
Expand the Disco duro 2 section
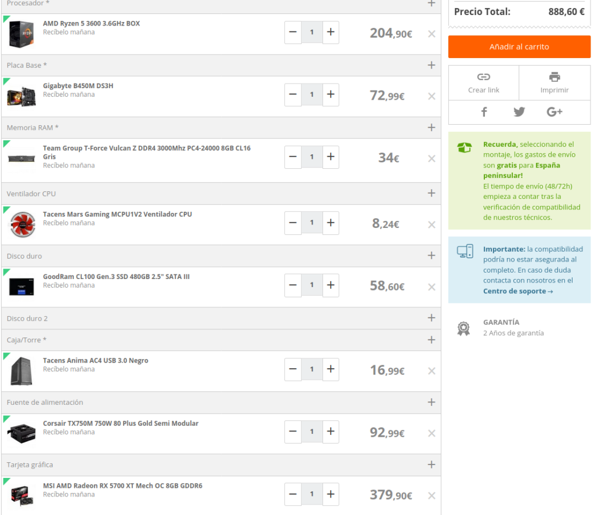coord(432,318)
